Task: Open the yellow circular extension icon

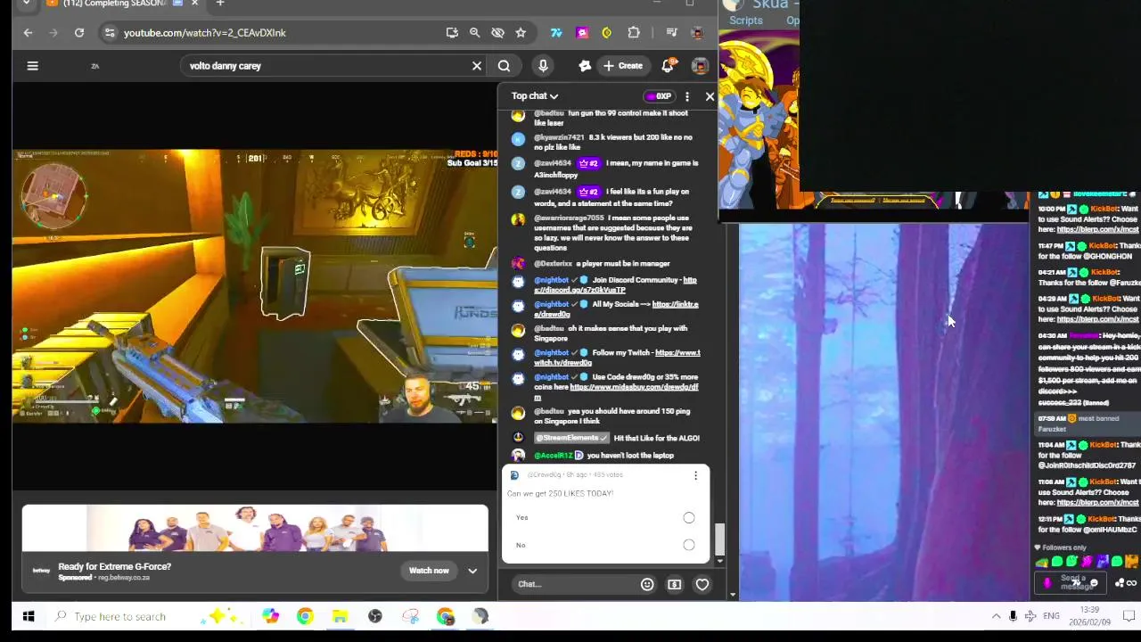Action: point(607,33)
